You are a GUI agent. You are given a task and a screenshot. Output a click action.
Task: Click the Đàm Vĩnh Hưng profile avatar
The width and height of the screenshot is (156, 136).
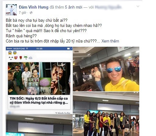point(11,10)
